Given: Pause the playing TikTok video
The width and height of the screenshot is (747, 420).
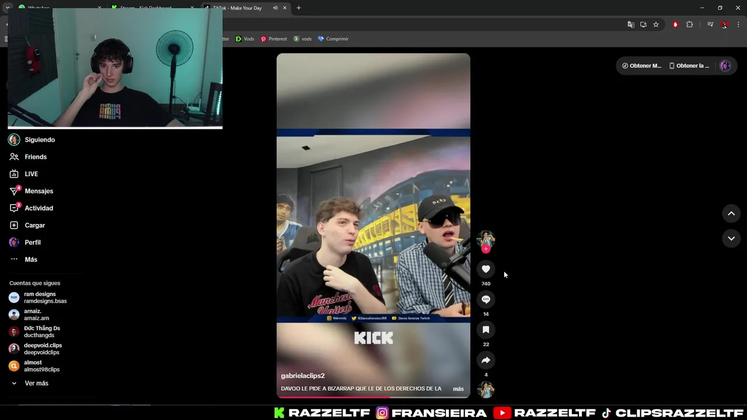Looking at the screenshot, I should 373,225.
